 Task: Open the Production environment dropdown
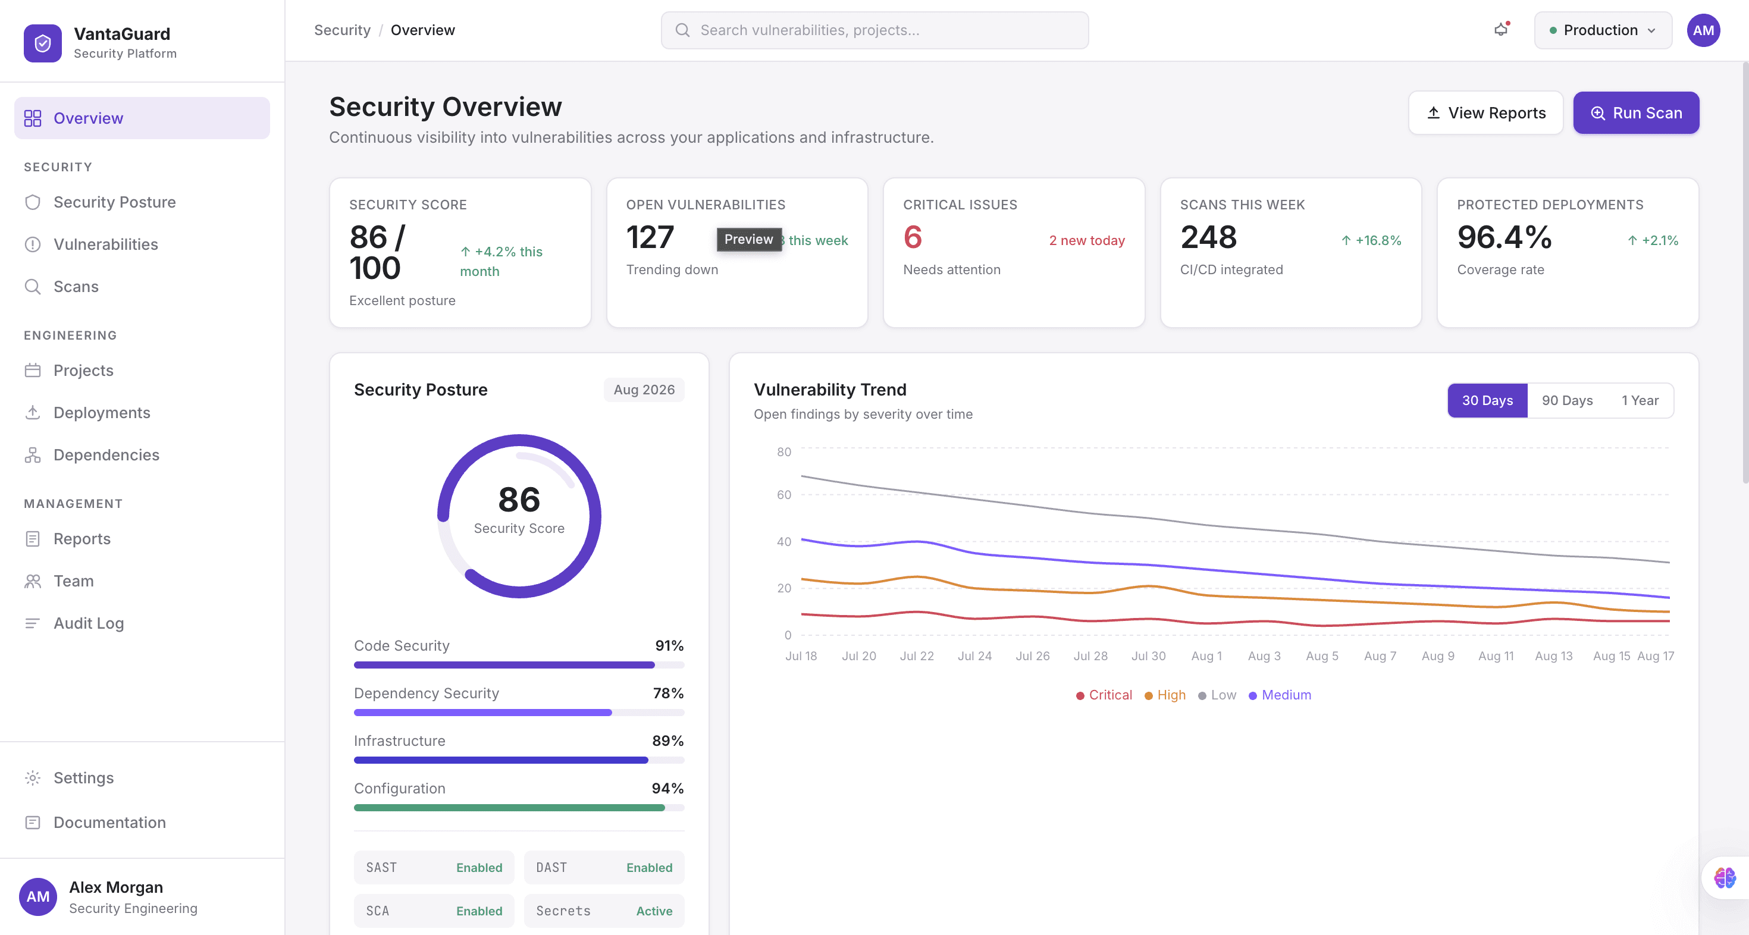[1602, 30]
